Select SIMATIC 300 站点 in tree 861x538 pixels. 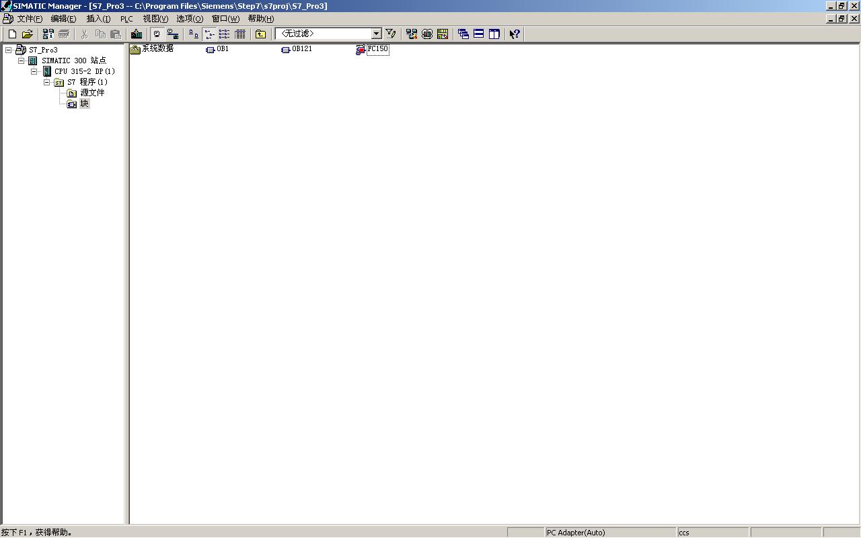(x=74, y=61)
